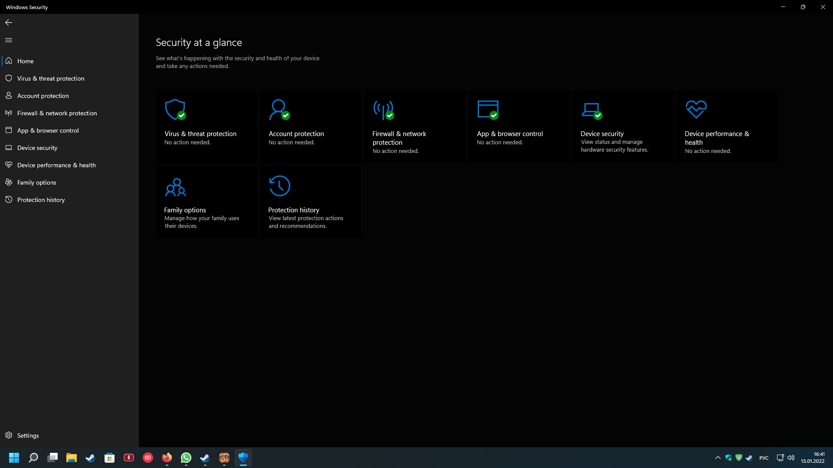Click the active Windows Security taskbar icon
Image resolution: width=833 pixels, height=468 pixels.
click(243, 458)
